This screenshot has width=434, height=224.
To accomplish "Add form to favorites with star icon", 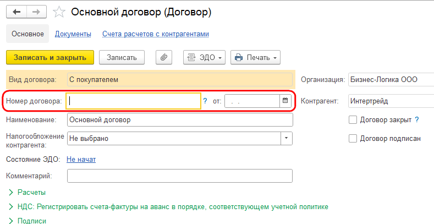I will (59, 12).
